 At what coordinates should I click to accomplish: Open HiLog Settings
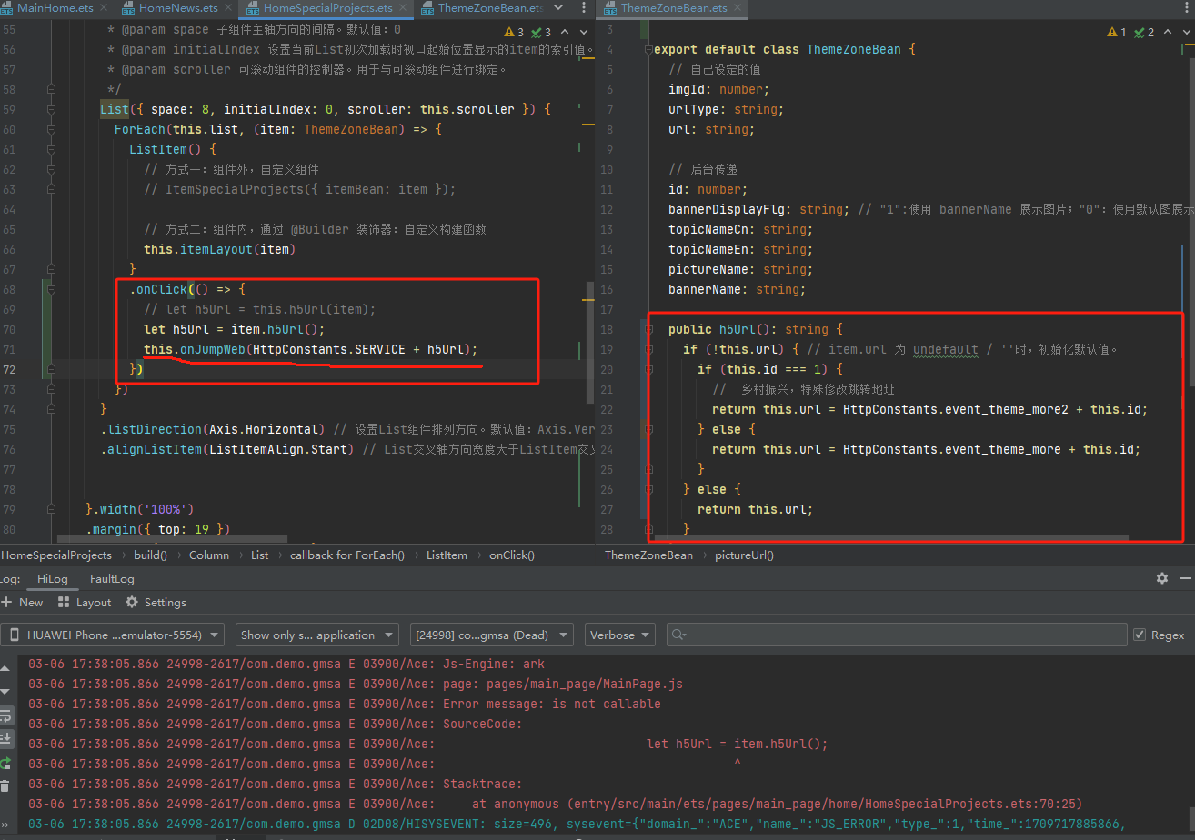tap(156, 602)
